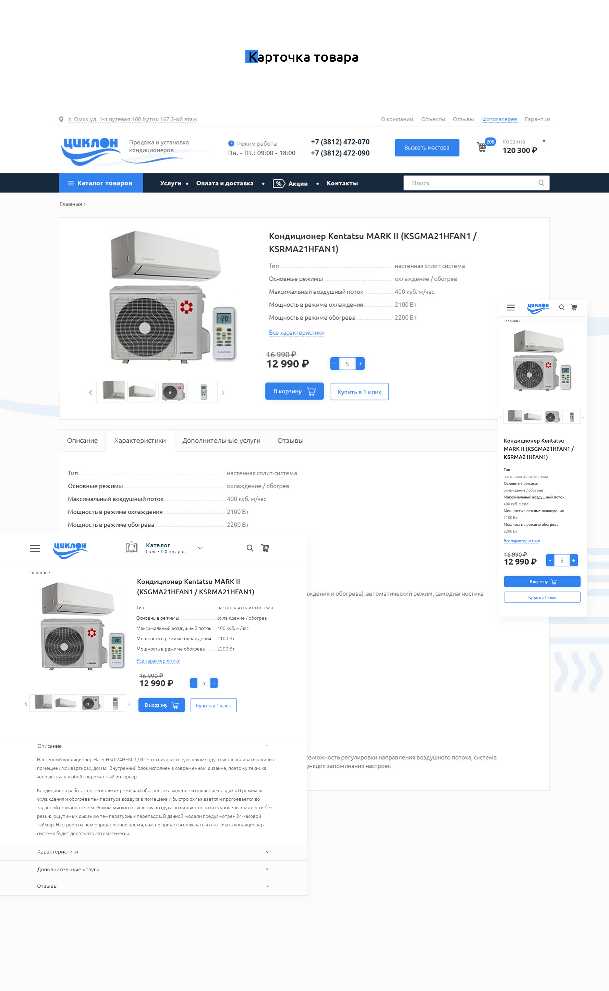
Task: Select desktop thumbnail of outdoor unit
Action: 172,391
